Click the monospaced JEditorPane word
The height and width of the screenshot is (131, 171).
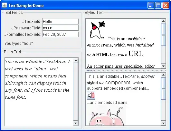(99, 45)
